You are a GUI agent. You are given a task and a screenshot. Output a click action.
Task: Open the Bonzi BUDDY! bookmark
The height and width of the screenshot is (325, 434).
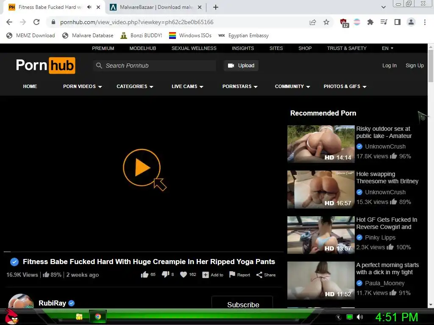141,36
